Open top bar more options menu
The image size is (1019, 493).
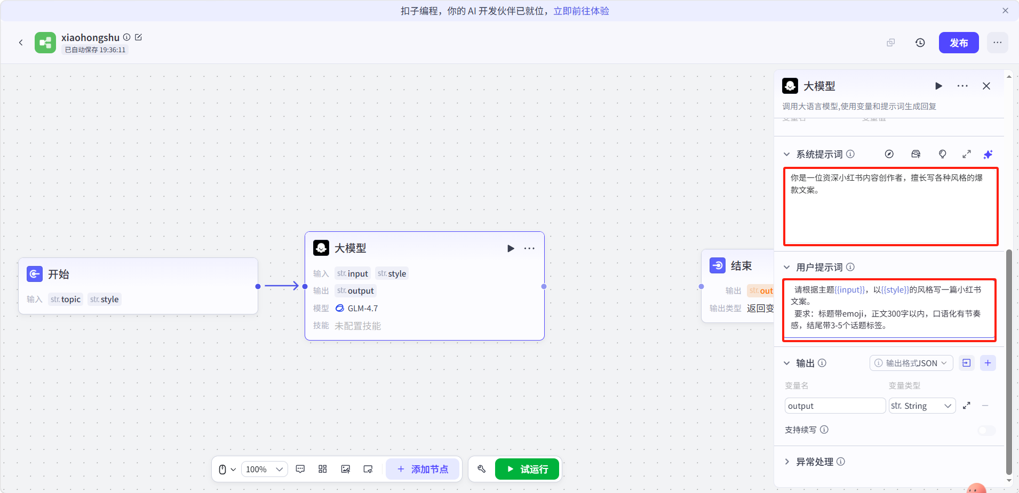pyautogui.click(x=997, y=43)
